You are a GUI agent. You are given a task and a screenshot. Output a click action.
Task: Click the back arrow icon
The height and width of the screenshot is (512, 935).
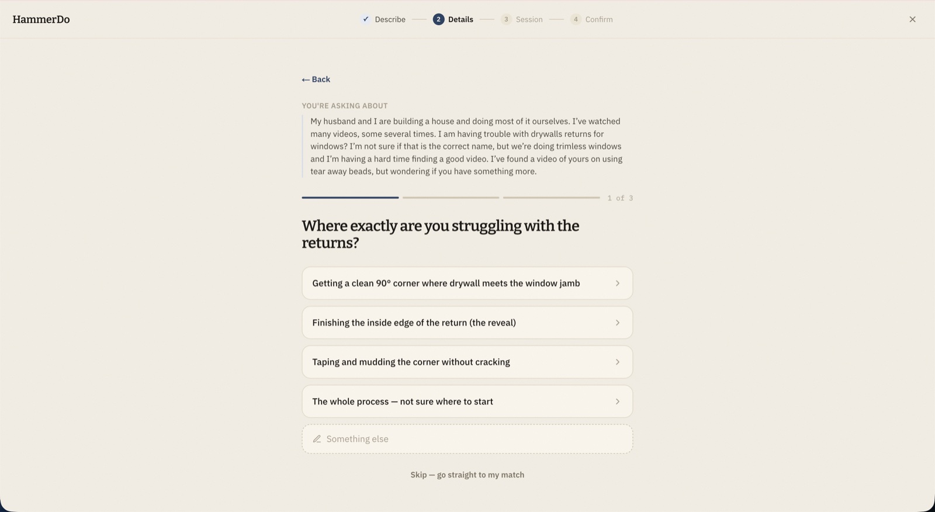pos(306,79)
